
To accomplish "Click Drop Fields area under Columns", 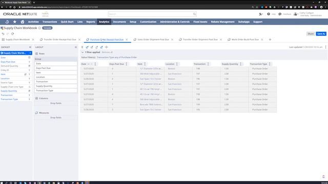I will [x=56, y=103].
